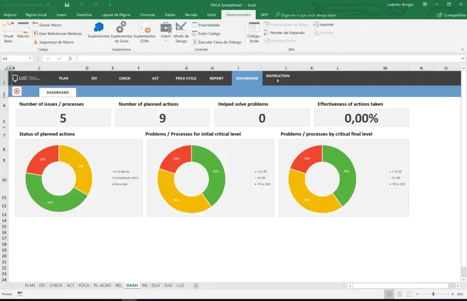Go to the ACT navigation button
This screenshot has height=301, width=467.
click(x=155, y=78)
